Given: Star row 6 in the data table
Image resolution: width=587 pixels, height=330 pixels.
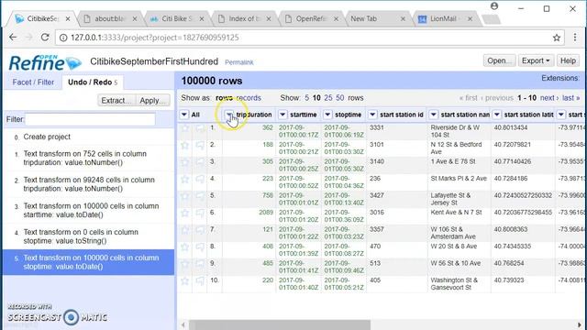Looking at the screenshot, I should [185, 213].
